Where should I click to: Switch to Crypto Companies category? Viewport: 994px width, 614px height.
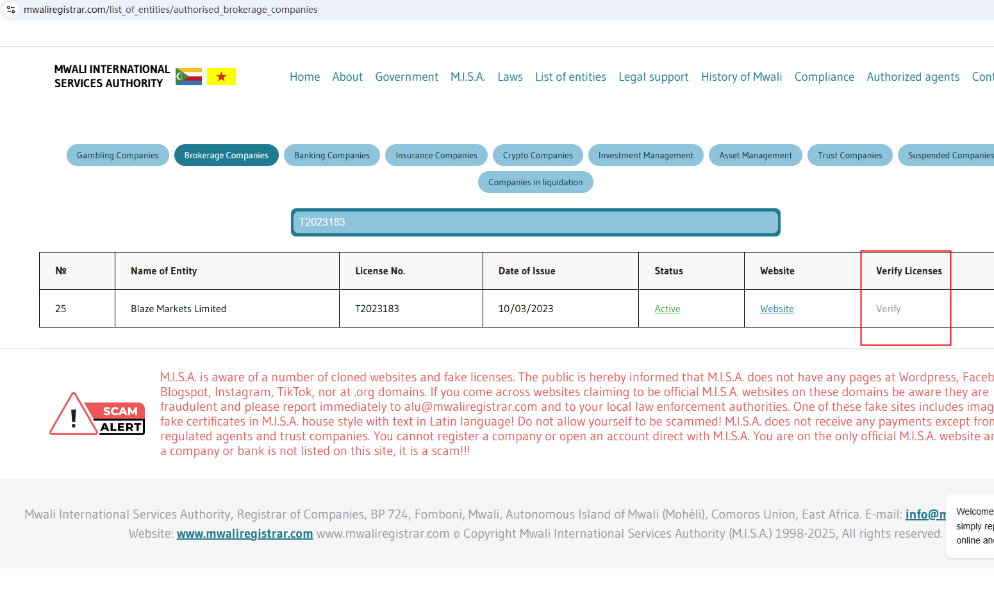tap(538, 155)
